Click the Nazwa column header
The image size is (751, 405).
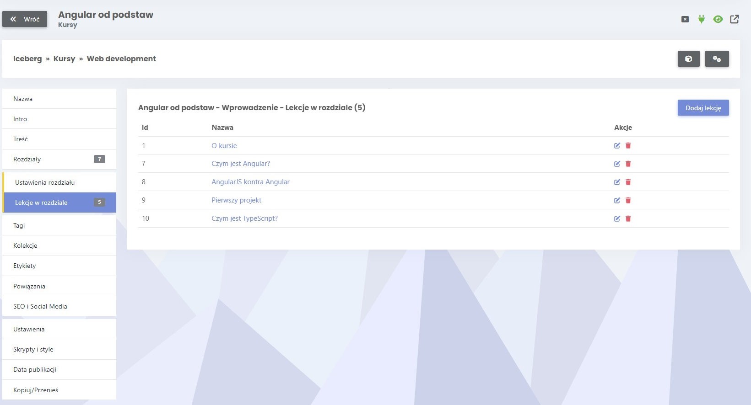pyautogui.click(x=222, y=128)
